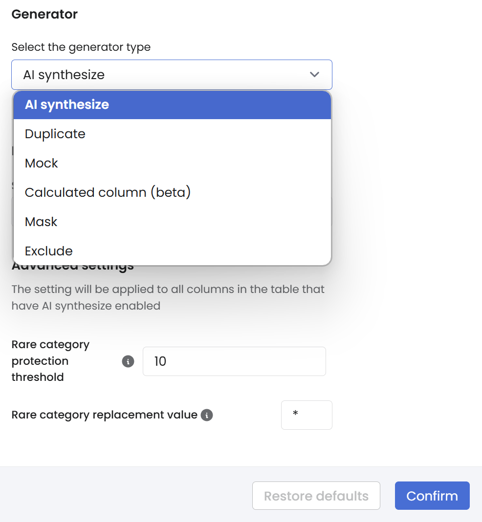The height and width of the screenshot is (522, 482).
Task: Click the chevron arrow of generator dropdown
Action: coord(314,75)
